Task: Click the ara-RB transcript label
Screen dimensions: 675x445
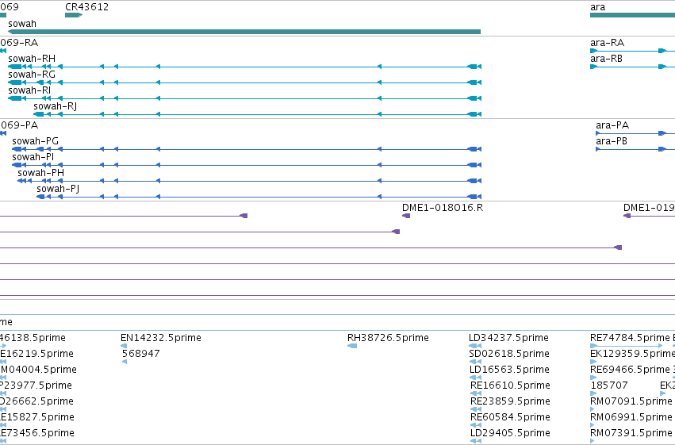Action: pyautogui.click(x=606, y=59)
